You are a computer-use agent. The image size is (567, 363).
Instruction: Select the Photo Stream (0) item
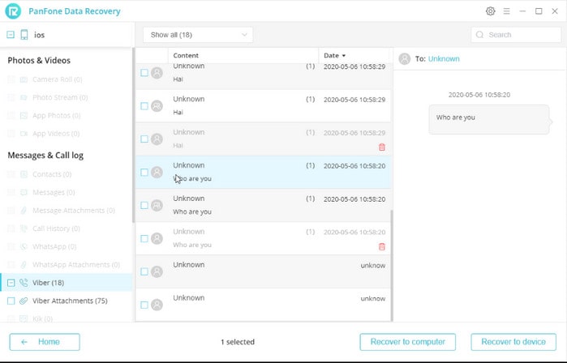click(60, 97)
